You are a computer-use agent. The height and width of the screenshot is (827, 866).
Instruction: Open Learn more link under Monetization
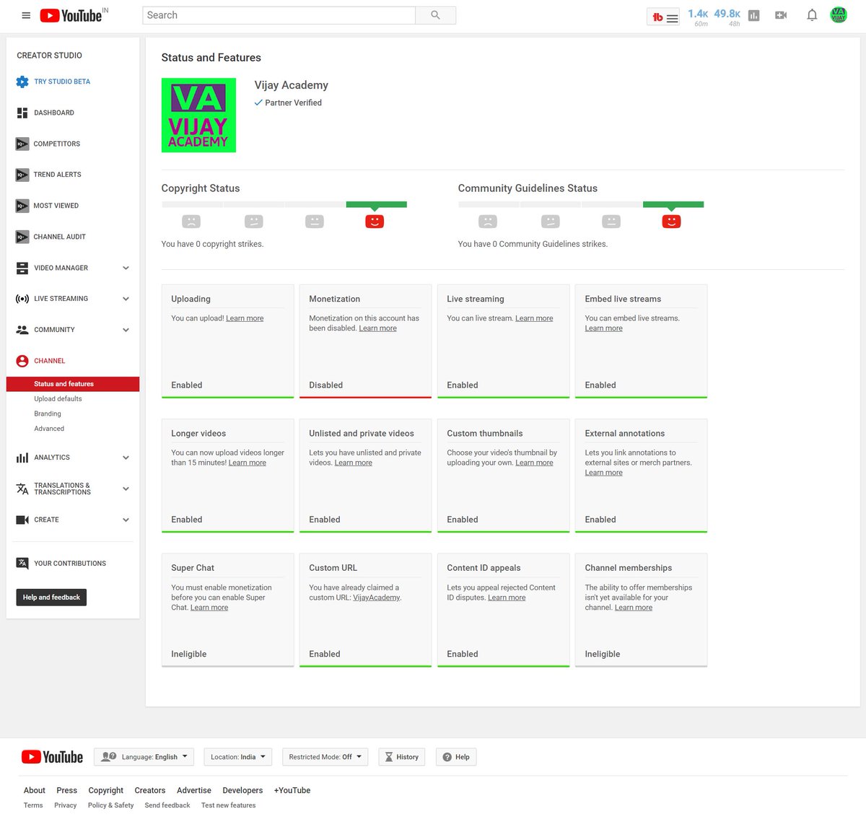pyautogui.click(x=378, y=328)
